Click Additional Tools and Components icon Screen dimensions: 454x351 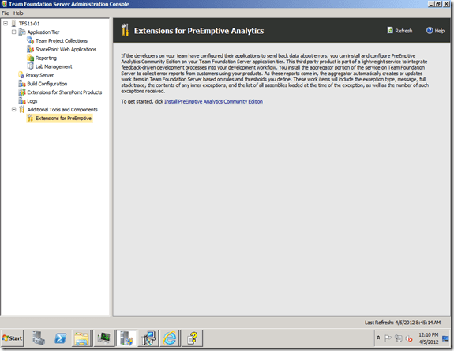tap(22, 110)
